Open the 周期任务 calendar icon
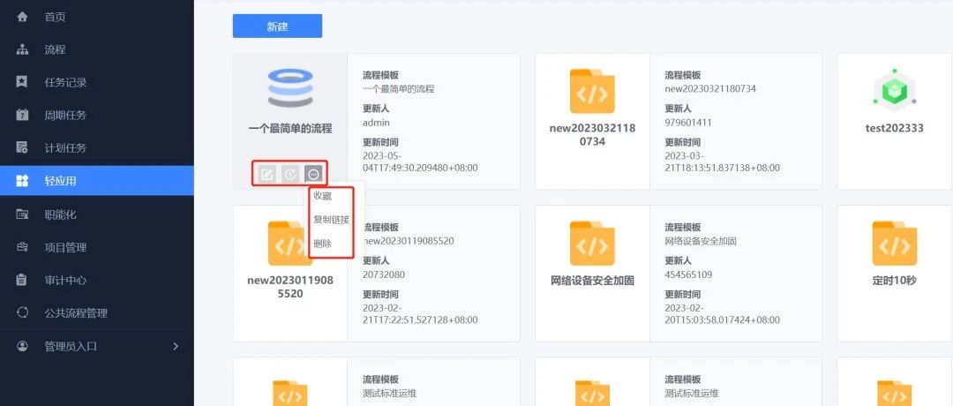 22,115
